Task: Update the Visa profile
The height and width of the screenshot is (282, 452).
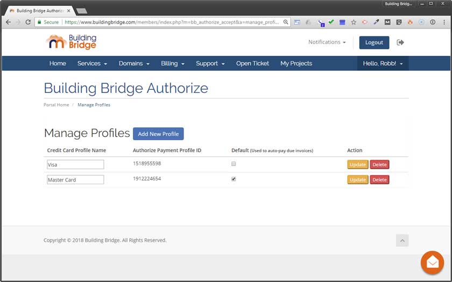Action: coord(358,164)
